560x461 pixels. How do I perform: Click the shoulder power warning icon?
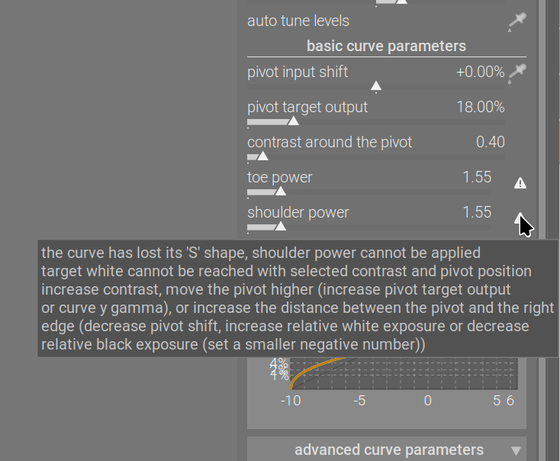[x=520, y=217]
